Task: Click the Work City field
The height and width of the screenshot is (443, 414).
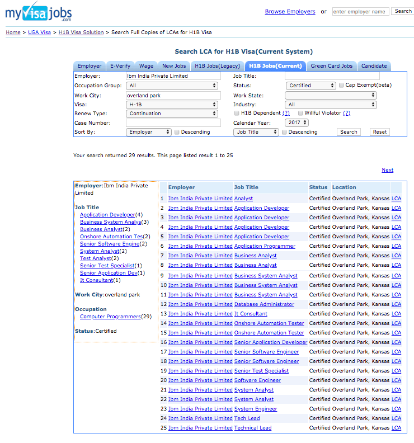Action: tap(173, 96)
